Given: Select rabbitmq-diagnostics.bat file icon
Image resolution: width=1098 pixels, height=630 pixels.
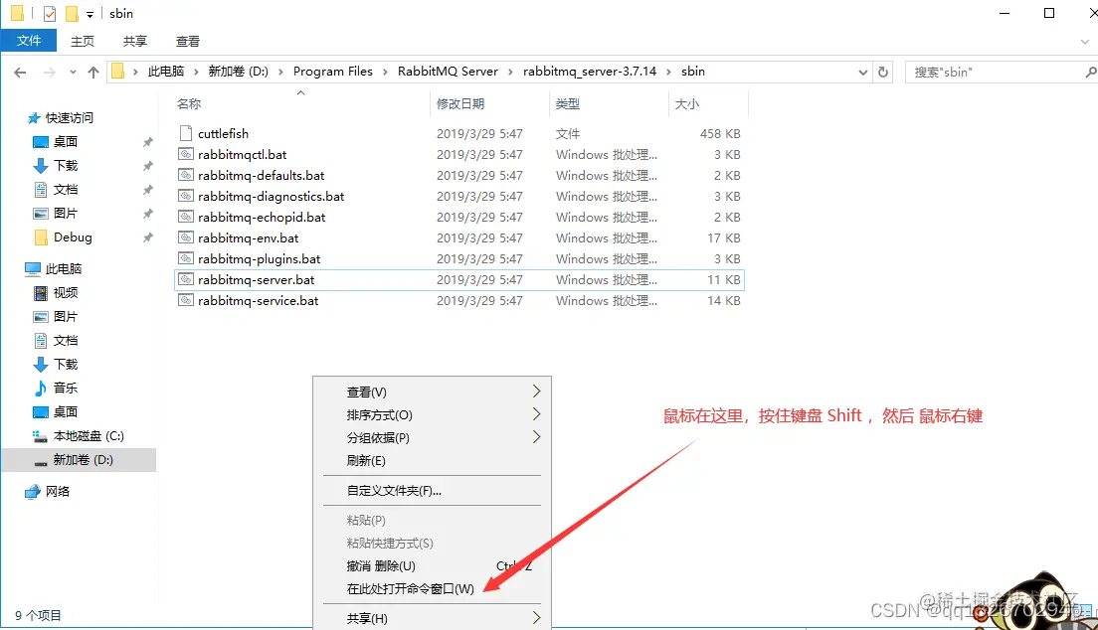Looking at the screenshot, I should (186, 196).
